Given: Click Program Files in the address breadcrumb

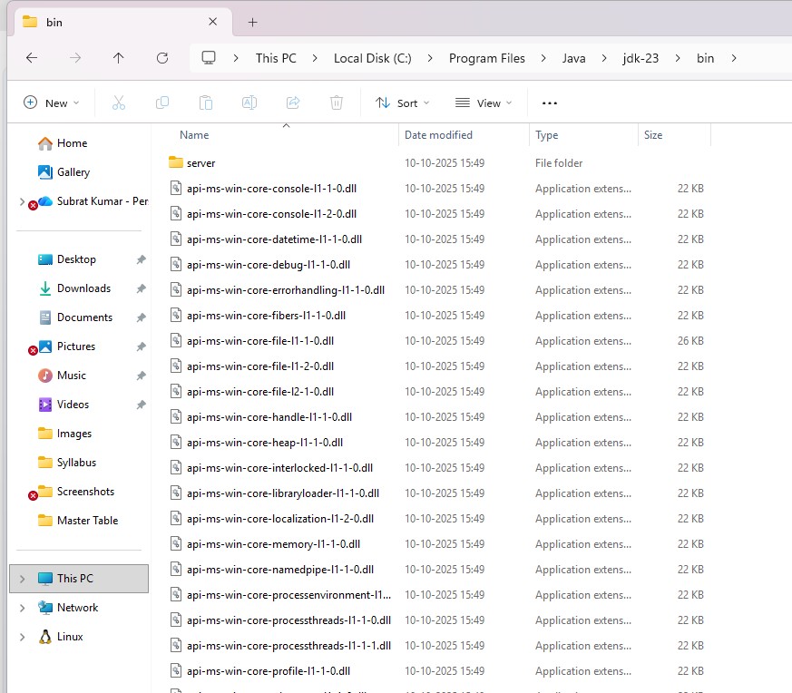Looking at the screenshot, I should 486,58.
